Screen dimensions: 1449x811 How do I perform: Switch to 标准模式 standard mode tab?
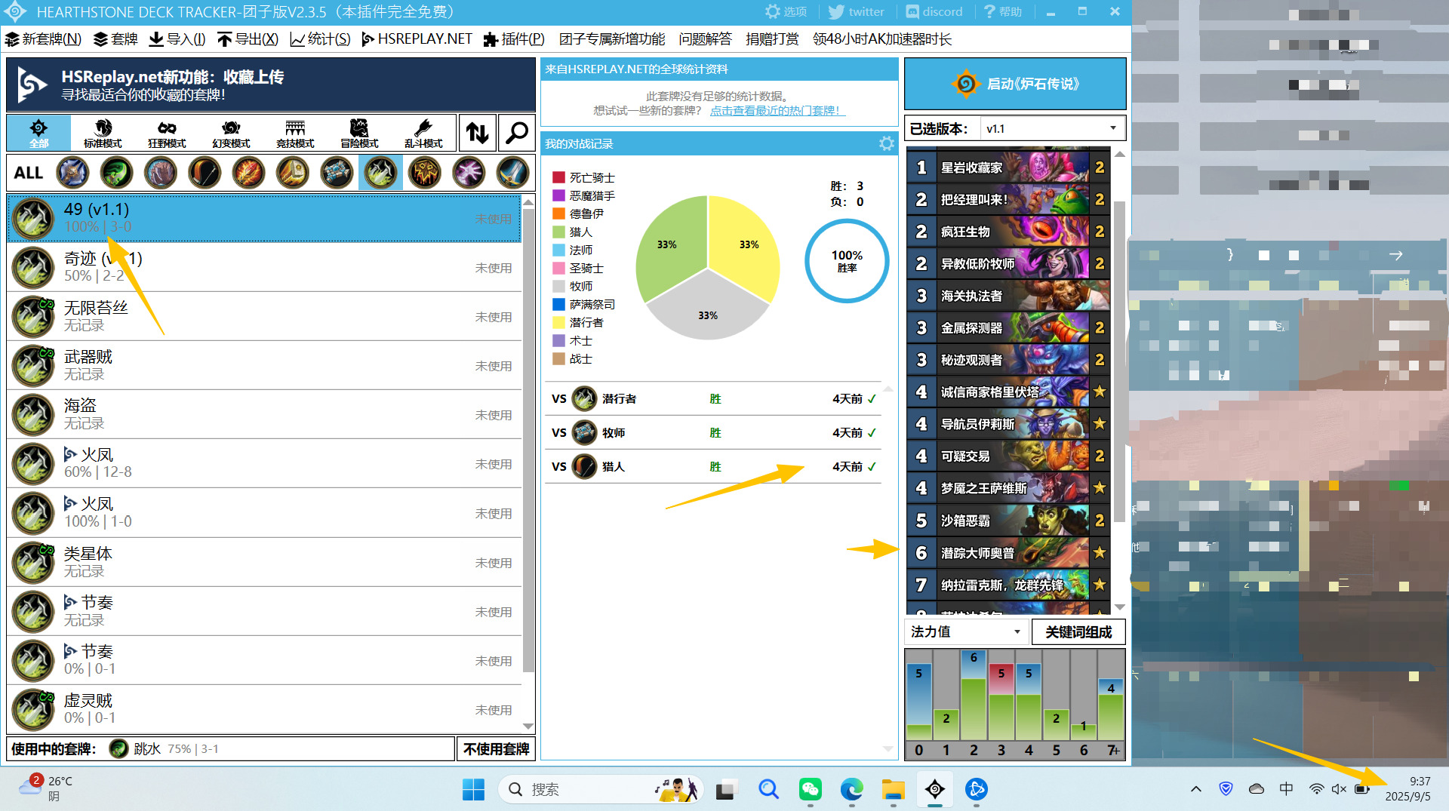(x=103, y=133)
